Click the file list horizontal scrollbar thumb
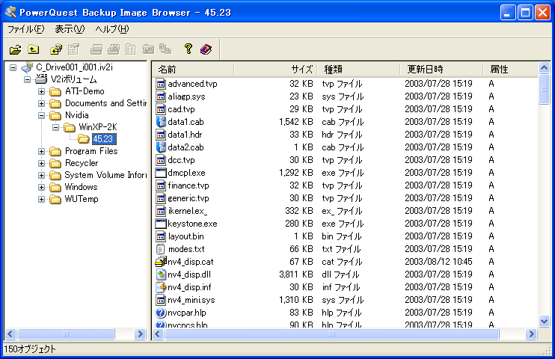This screenshot has width=555, height=359. point(331,334)
